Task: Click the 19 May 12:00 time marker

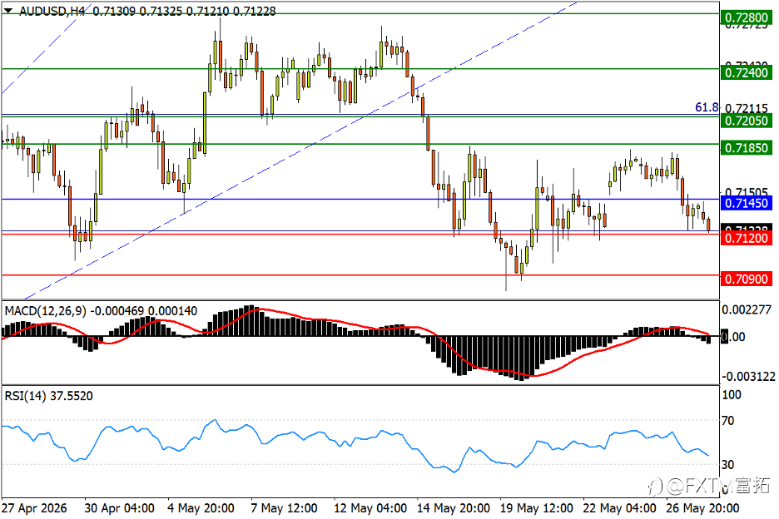Action: pyautogui.click(x=537, y=508)
